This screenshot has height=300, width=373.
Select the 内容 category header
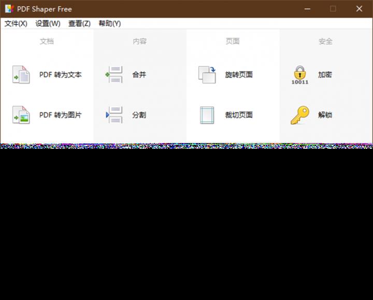[140, 41]
